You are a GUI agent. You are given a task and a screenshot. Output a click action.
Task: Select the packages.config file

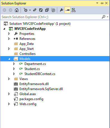coord(31,99)
